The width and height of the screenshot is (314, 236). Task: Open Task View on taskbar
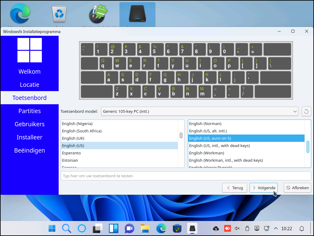[x=97, y=228]
